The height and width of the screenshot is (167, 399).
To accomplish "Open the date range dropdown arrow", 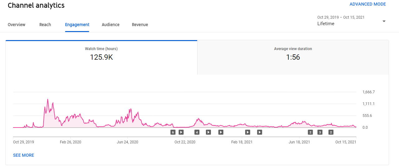I will [384, 21].
